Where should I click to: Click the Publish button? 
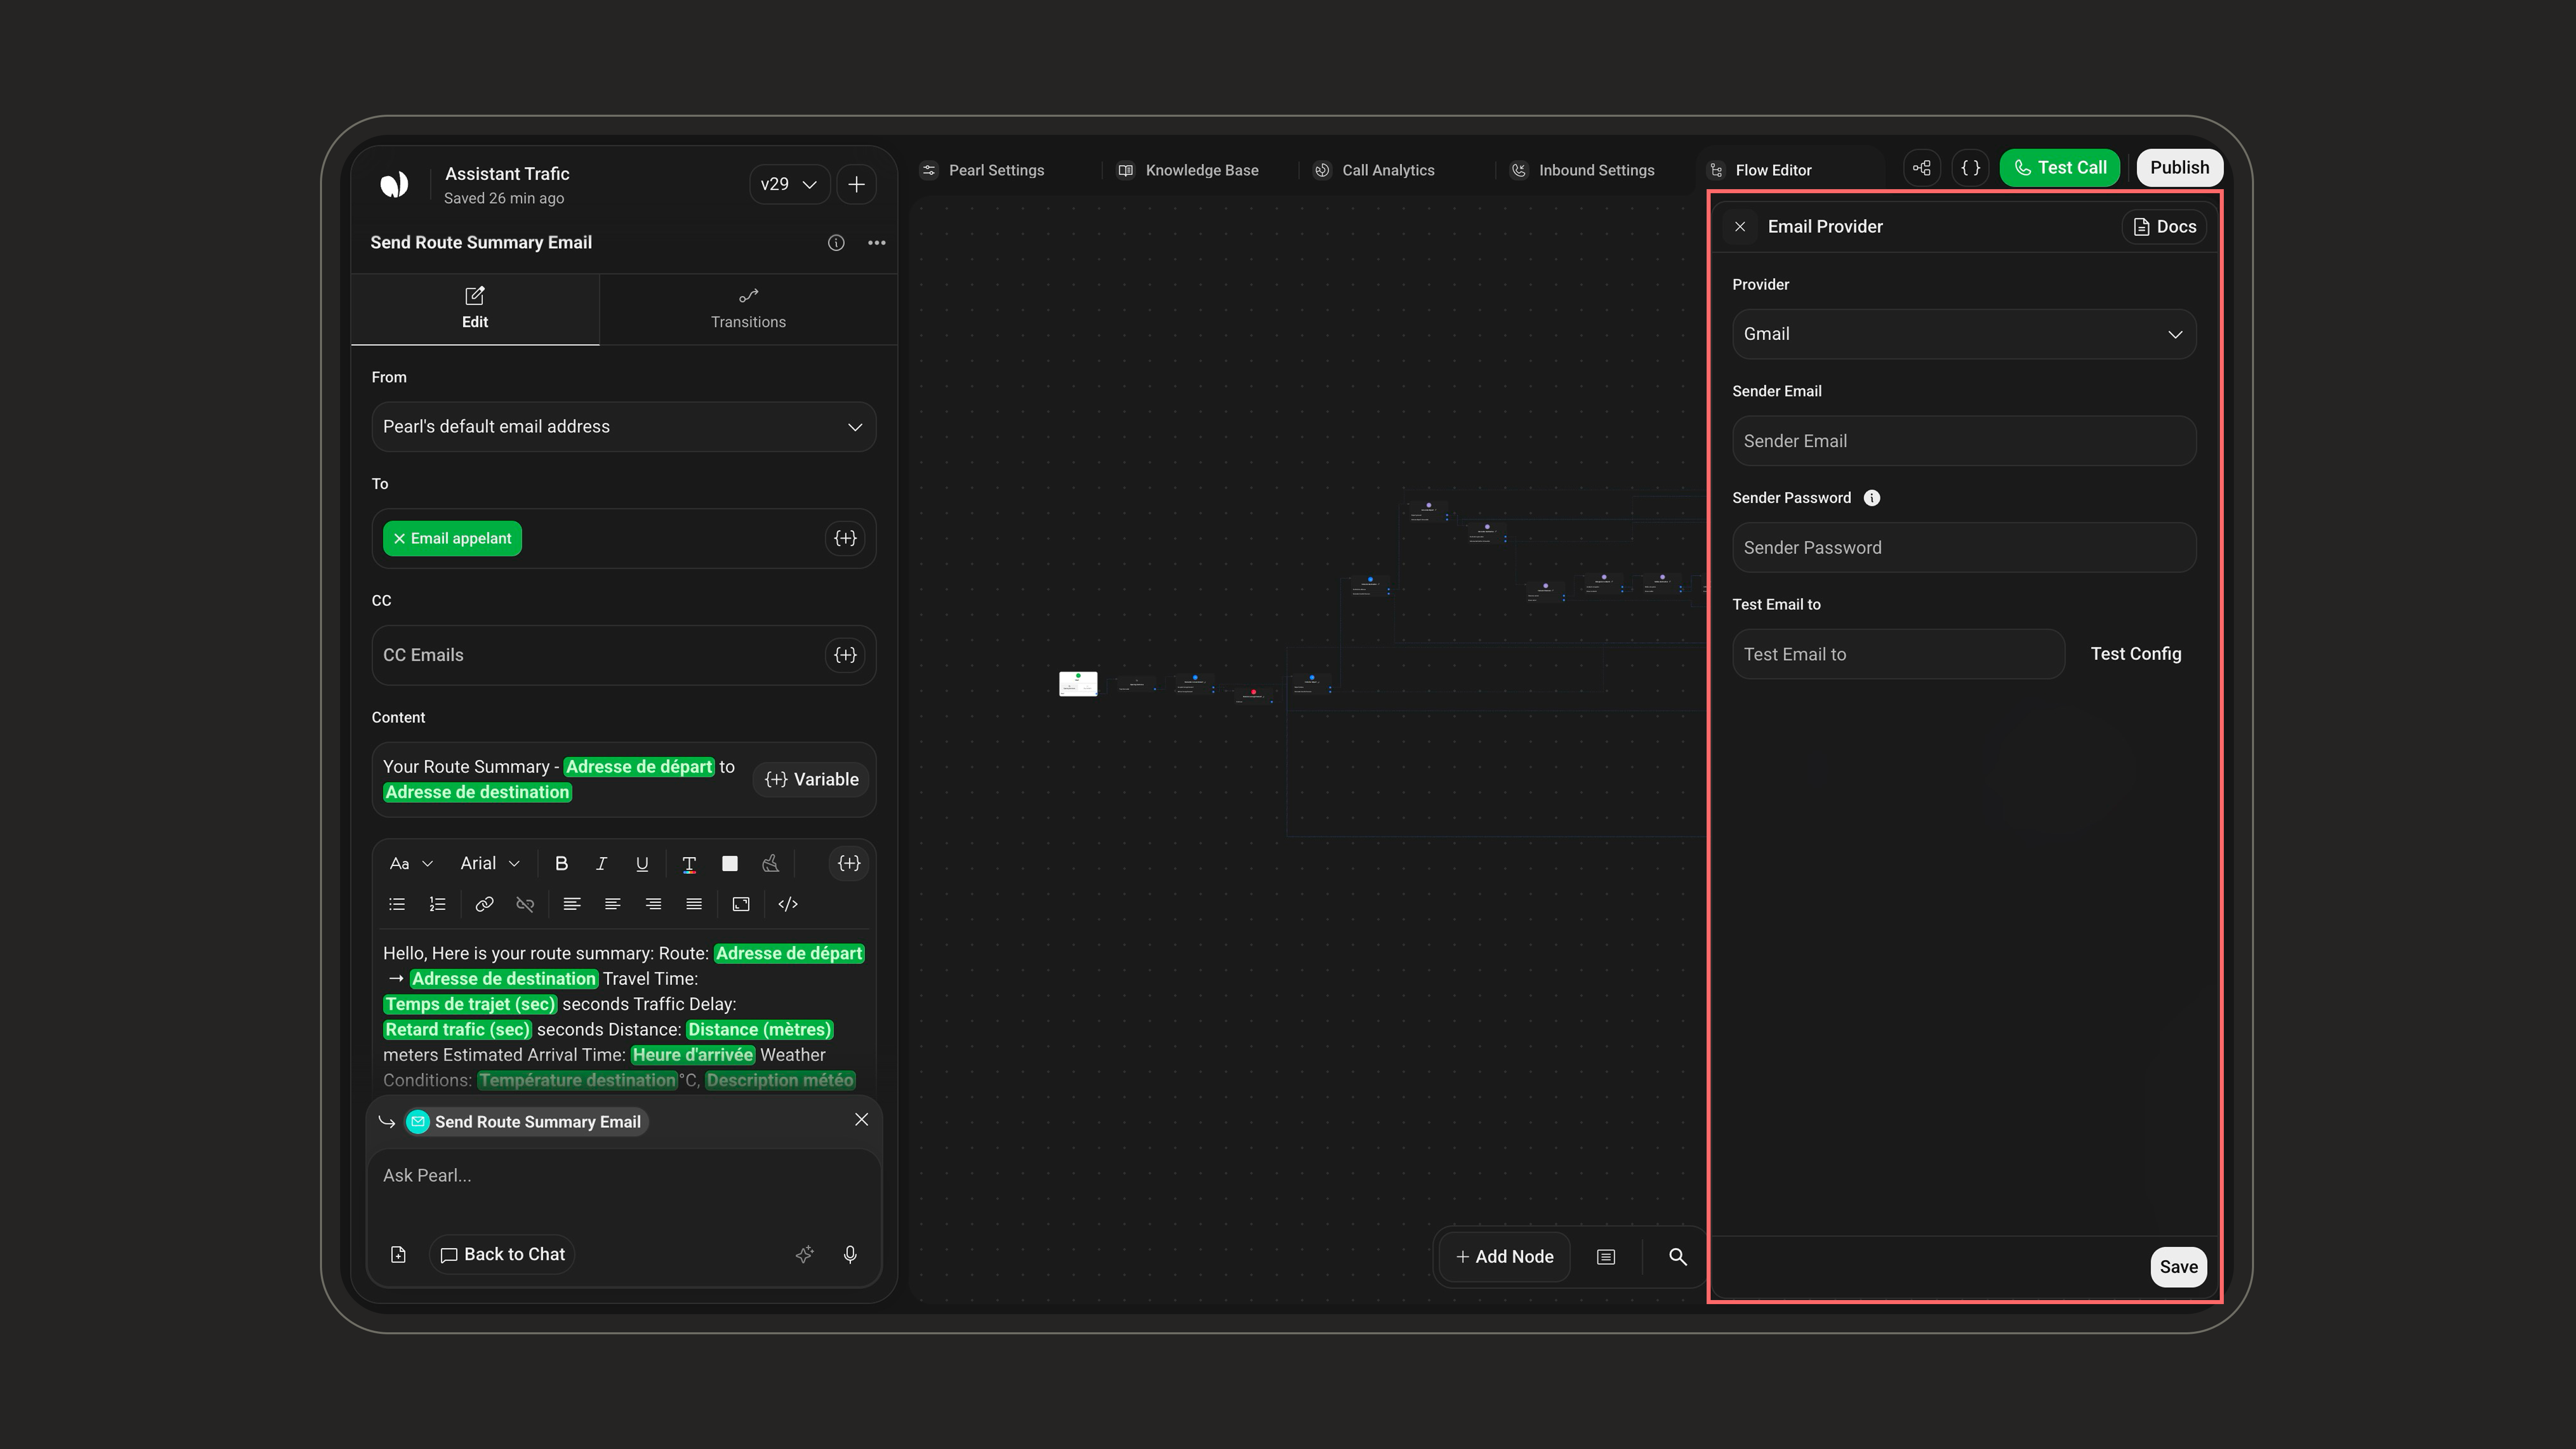[x=2179, y=168]
